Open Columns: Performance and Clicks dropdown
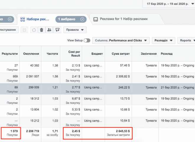195x142 pixels. pyautogui.click(x=121, y=41)
